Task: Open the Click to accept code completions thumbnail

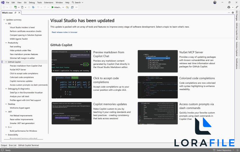Action: point(71,87)
